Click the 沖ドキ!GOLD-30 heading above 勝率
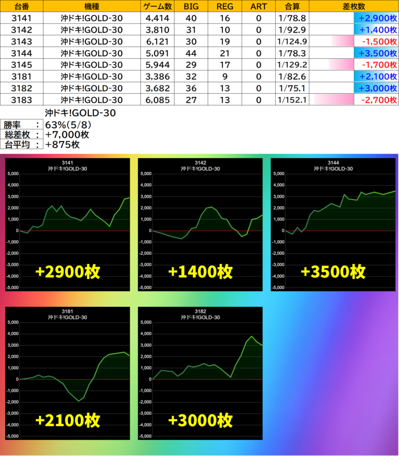 [80, 113]
